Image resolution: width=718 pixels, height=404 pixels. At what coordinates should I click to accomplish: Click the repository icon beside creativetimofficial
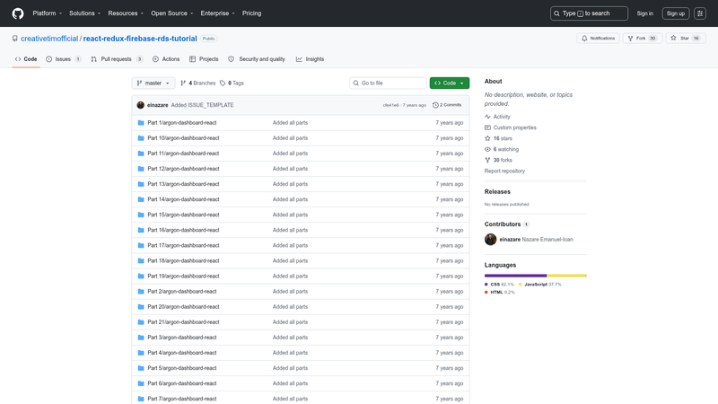point(15,39)
